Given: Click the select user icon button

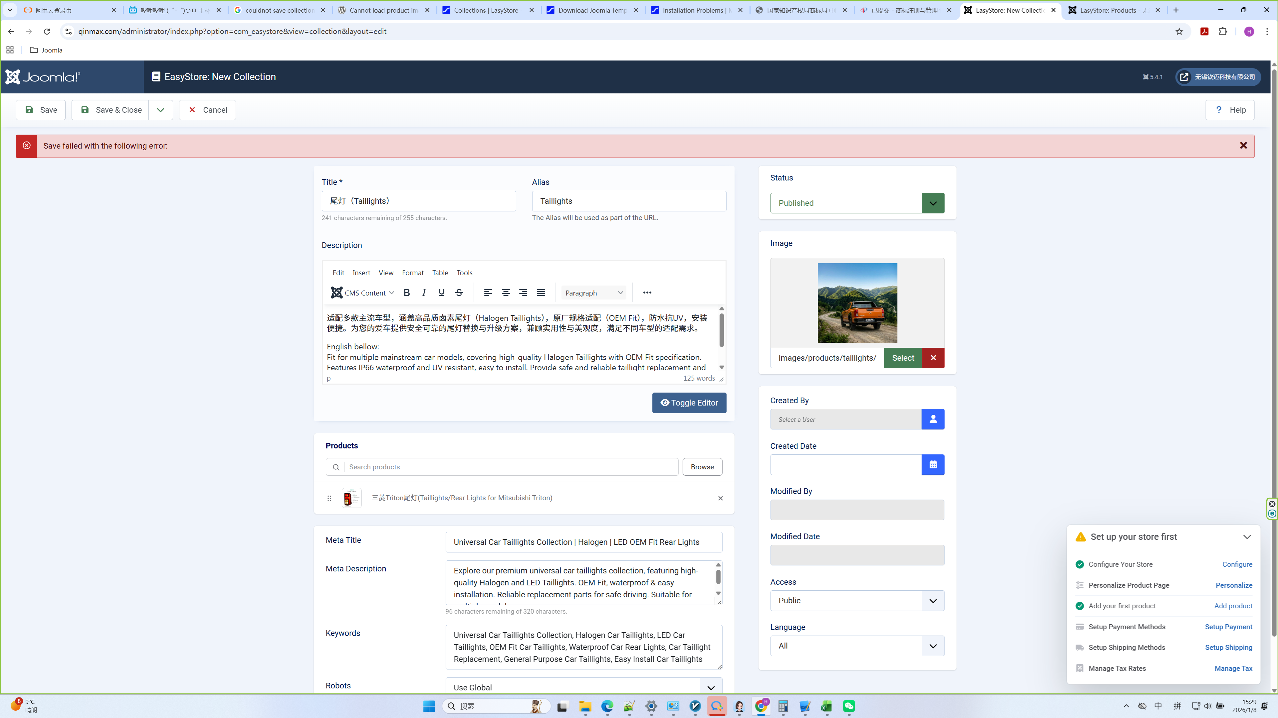Looking at the screenshot, I should coord(933,419).
